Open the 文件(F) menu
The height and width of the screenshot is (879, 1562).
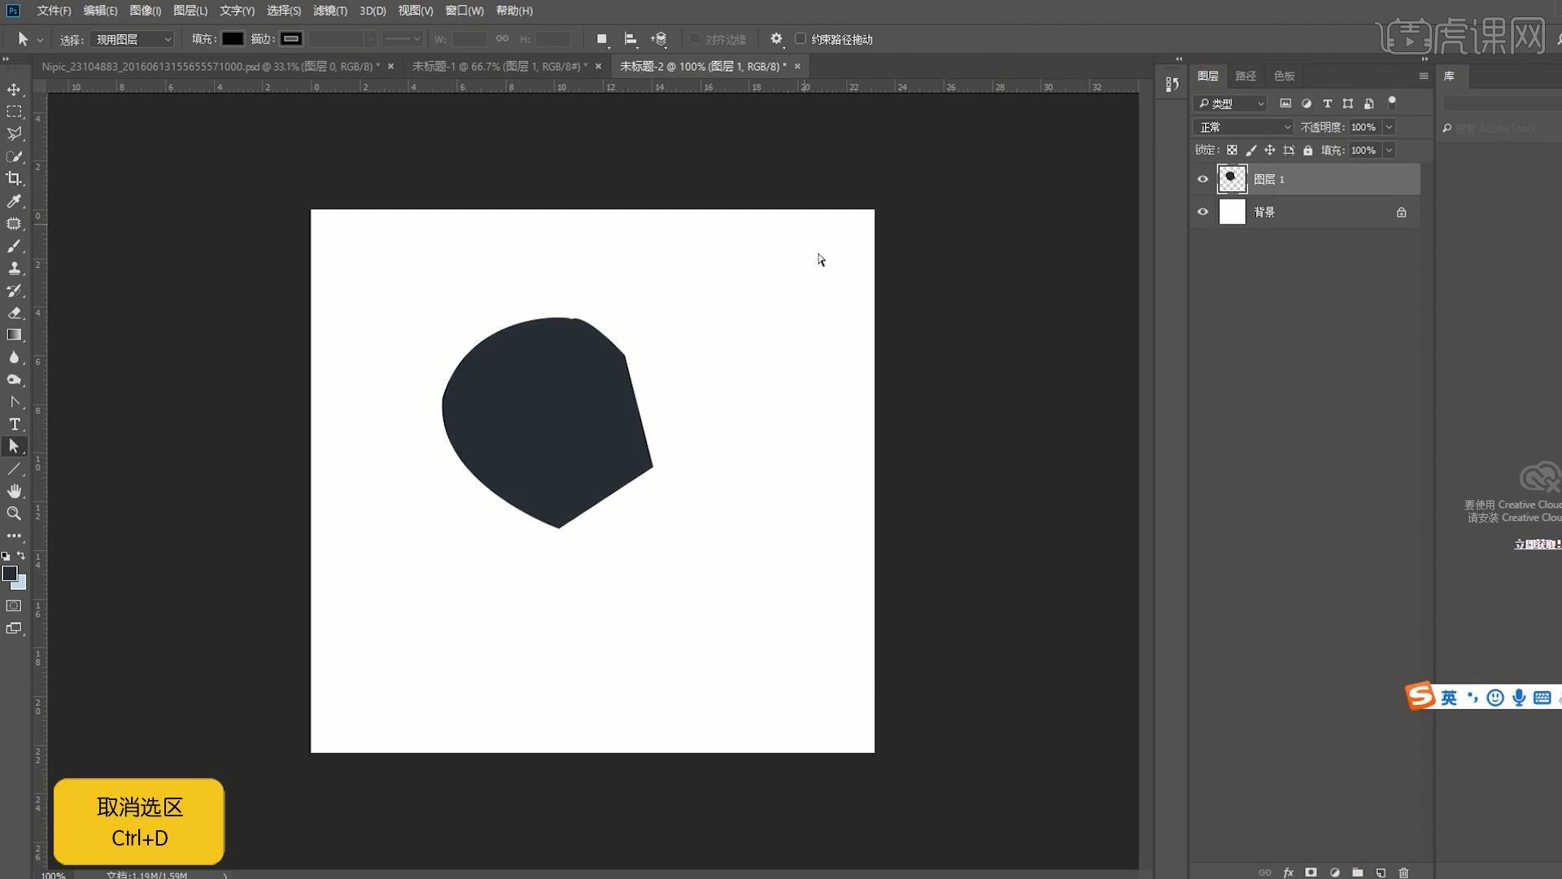click(x=54, y=11)
